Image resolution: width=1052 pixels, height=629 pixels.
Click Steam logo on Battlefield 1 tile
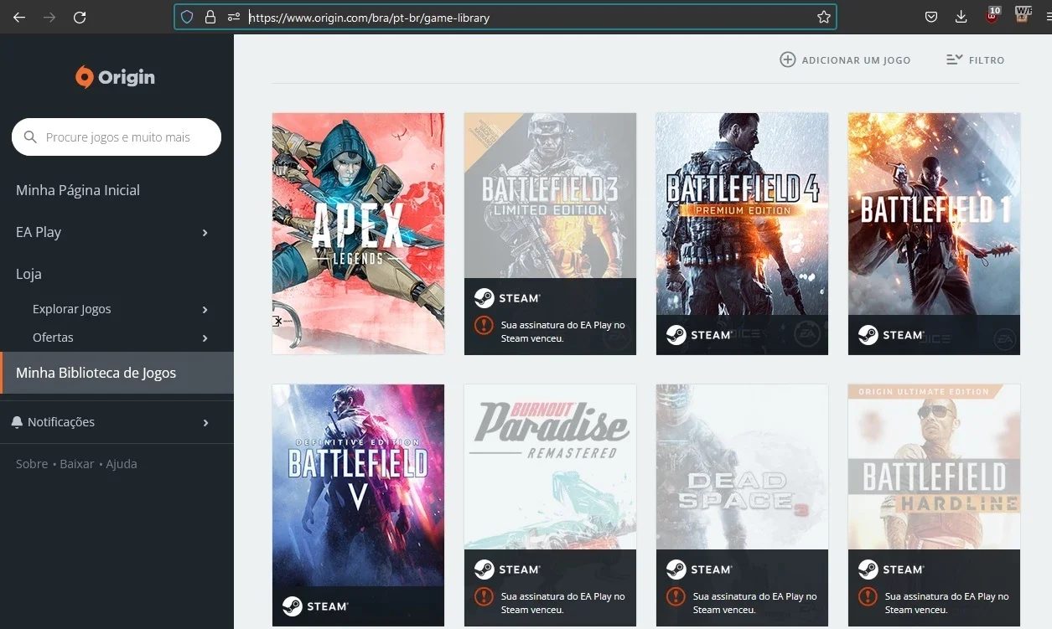868,335
